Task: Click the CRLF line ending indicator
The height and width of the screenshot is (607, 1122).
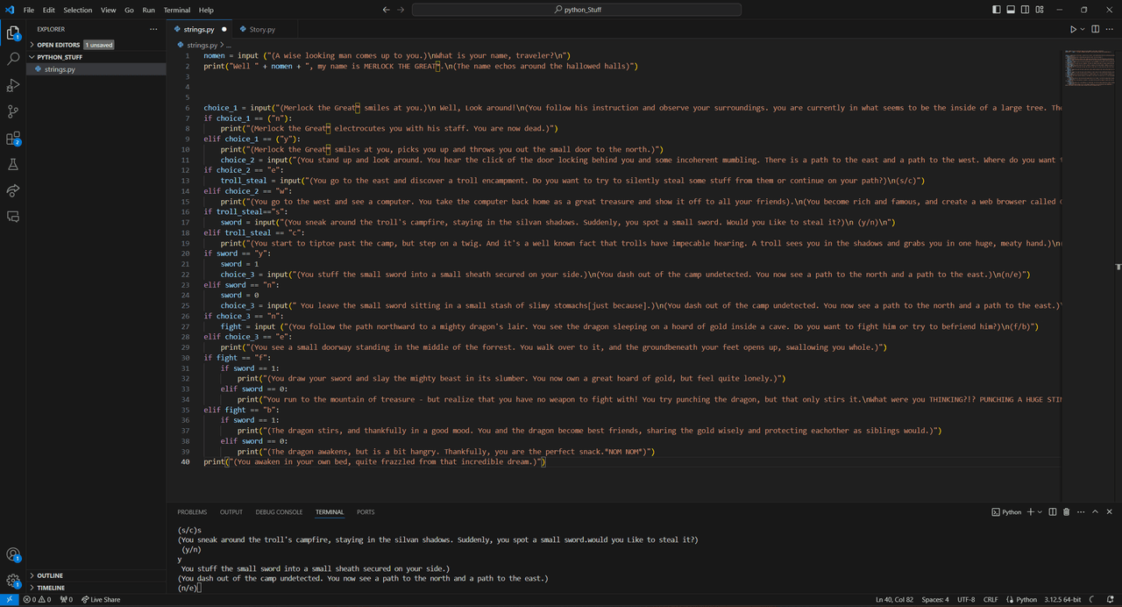Action: click(991, 600)
